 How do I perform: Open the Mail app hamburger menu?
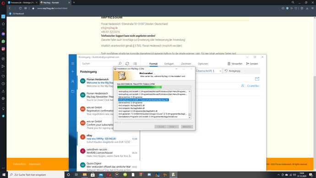tap(73, 64)
